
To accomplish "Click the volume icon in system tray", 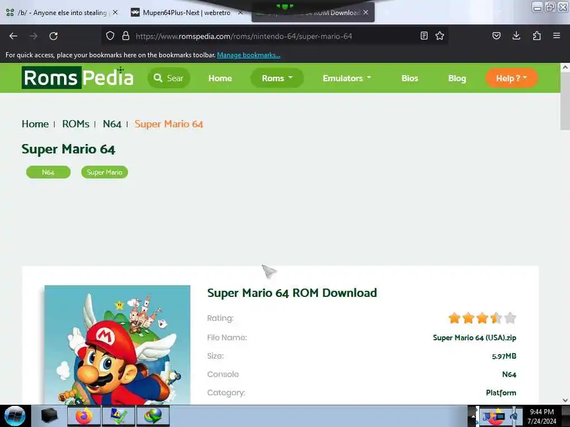I will tap(514, 416).
